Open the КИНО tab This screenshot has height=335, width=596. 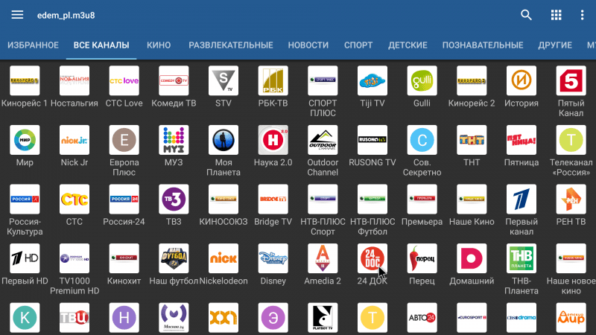[x=159, y=45]
